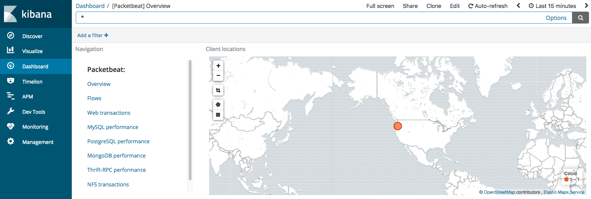
Task: Step time range backward with left chevron
Action: (x=518, y=6)
